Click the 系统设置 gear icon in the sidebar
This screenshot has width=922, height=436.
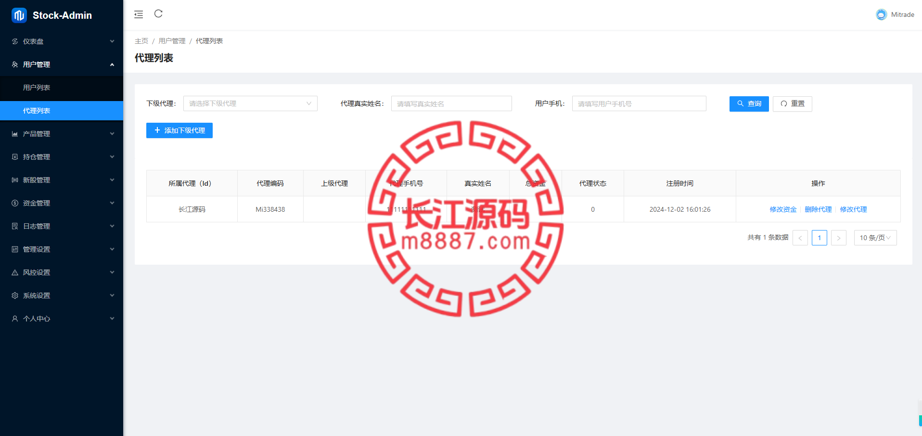pyautogui.click(x=15, y=295)
